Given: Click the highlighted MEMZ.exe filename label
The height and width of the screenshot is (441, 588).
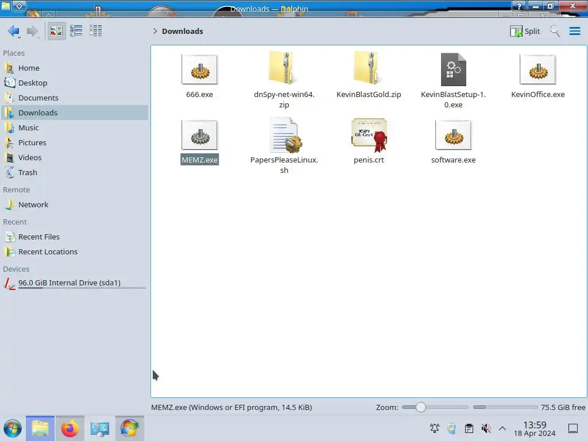Looking at the screenshot, I should 199,160.
